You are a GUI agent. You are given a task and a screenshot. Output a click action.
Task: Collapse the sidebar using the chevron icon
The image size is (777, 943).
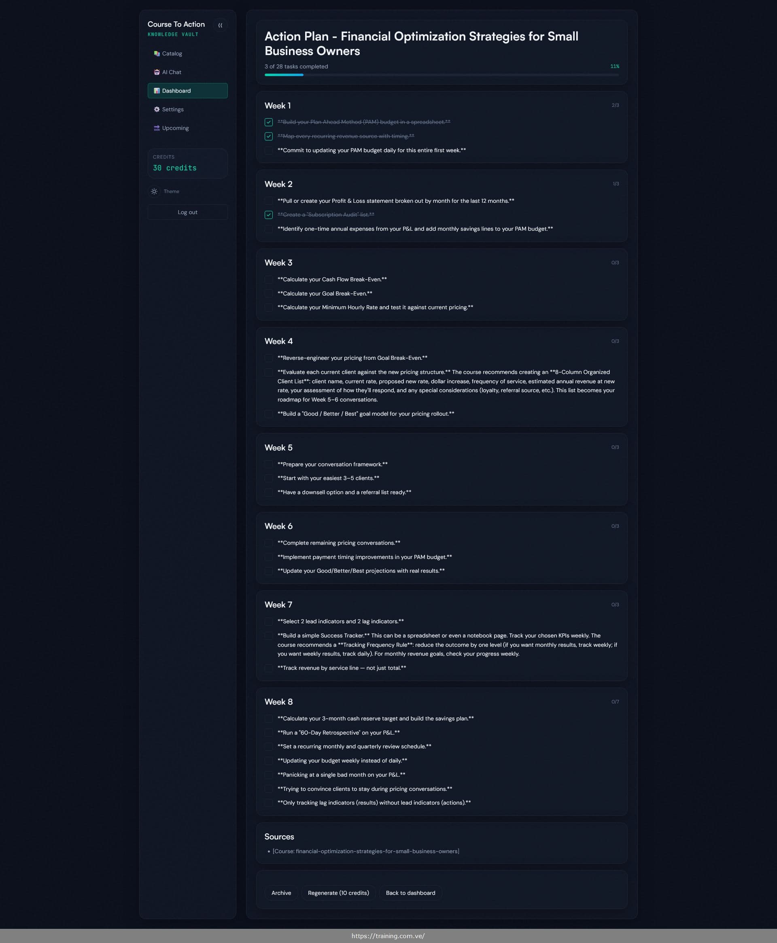pyautogui.click(x=221, y=25)
